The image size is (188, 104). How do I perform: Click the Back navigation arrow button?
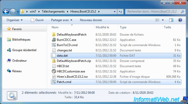click(6, 12)
